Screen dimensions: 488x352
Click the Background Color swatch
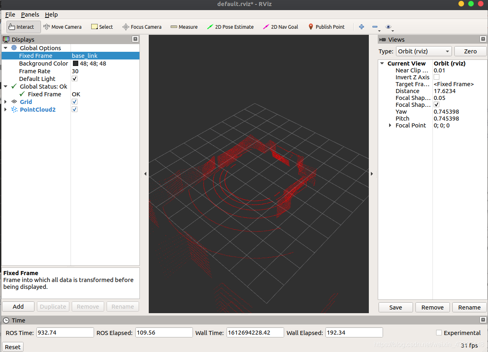(x=75, y=63)
